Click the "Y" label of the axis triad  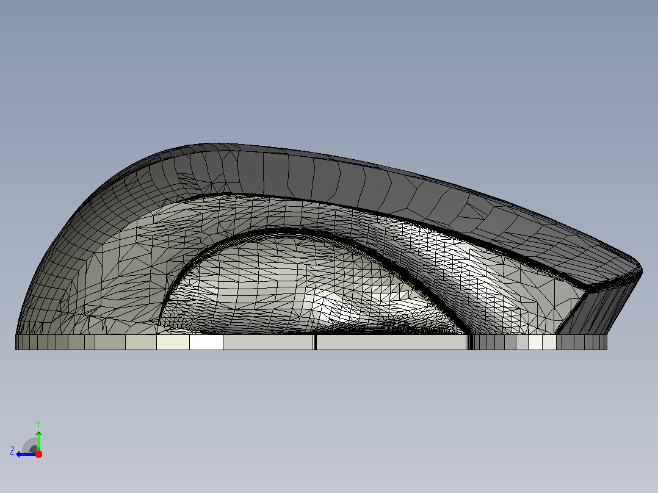(x=38, y=424)
